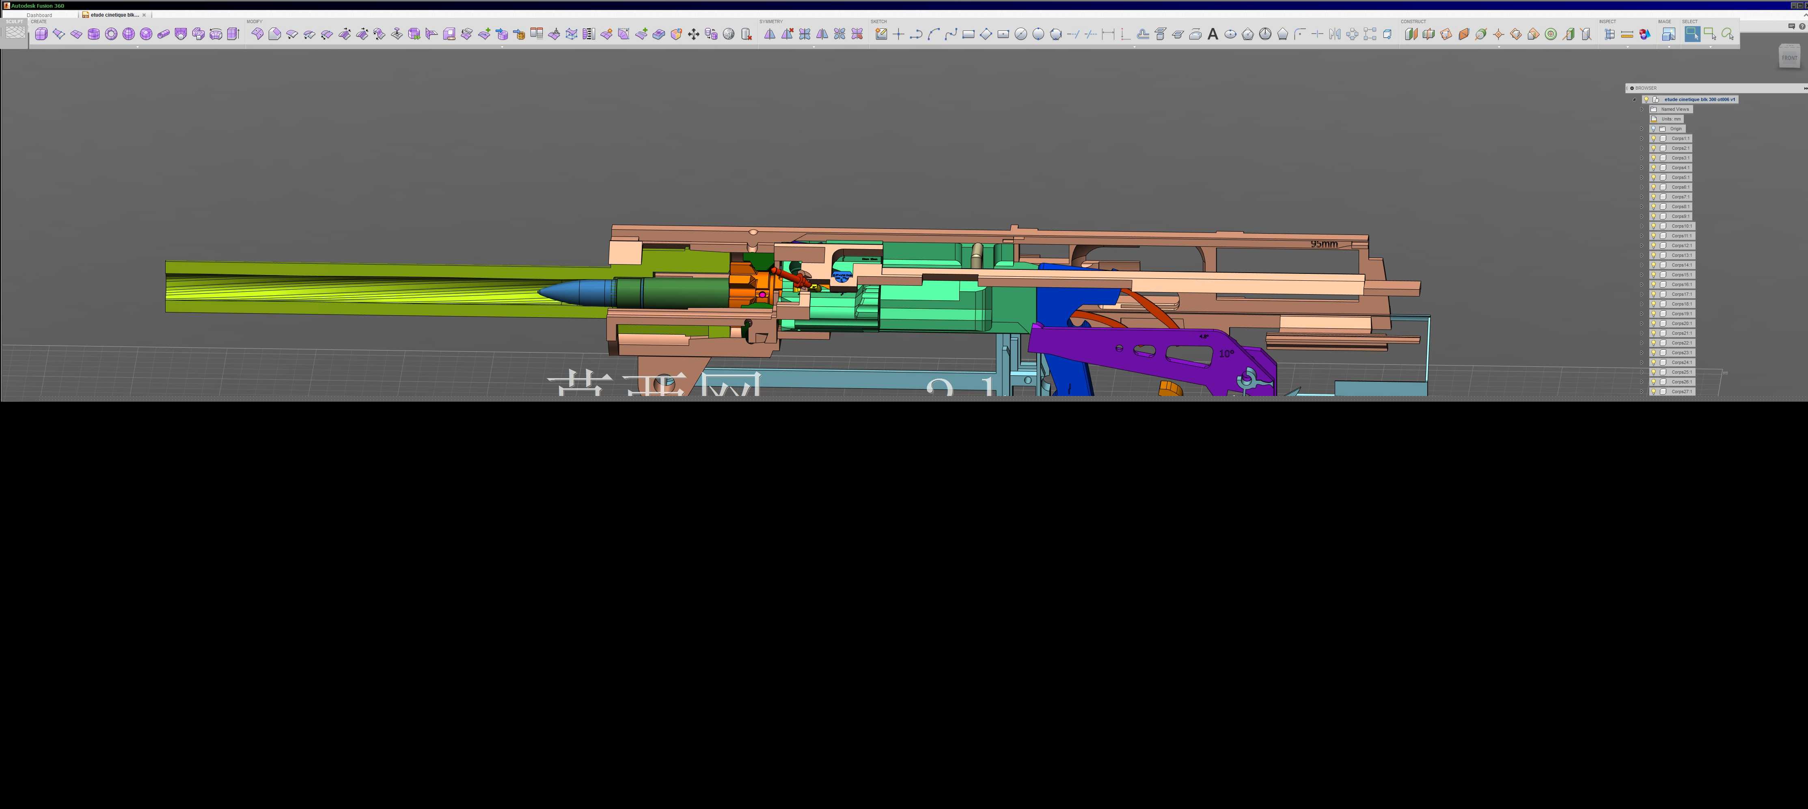Select the Cylinder primitive in Create
This screenshot has height=809, width=1808.
click(93, 34)
